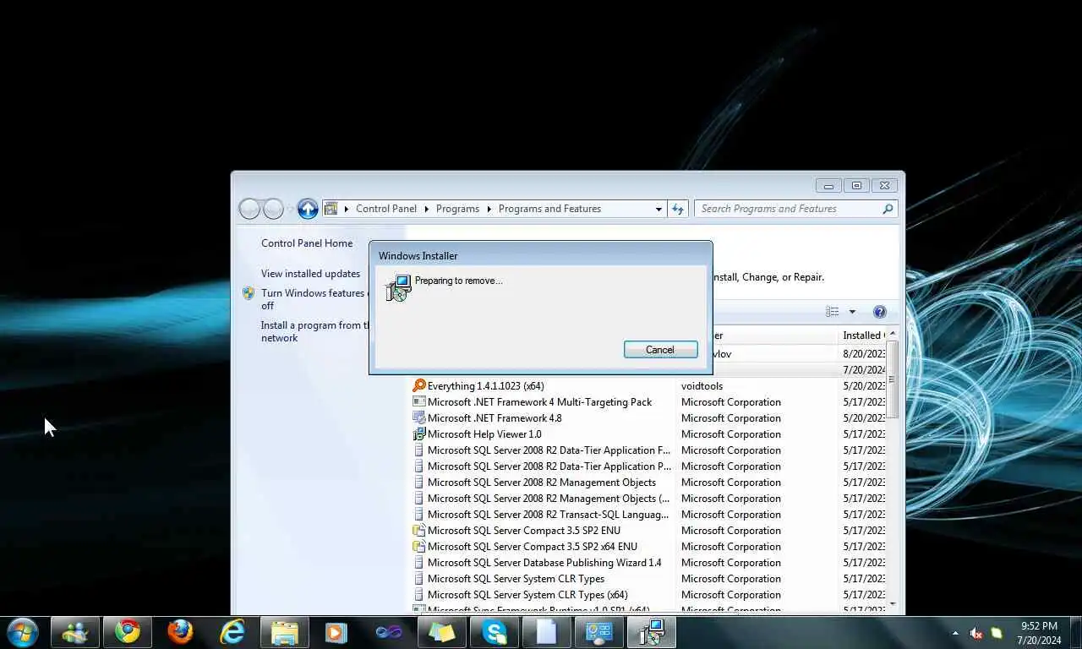Switch to Windows Installer taskbar button

coord(652,632)
